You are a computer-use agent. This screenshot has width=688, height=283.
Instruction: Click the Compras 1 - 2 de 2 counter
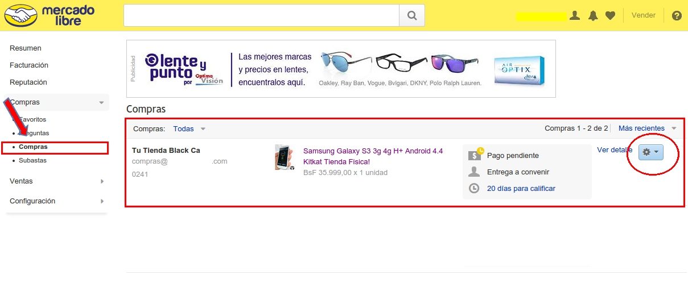point(576,128)
